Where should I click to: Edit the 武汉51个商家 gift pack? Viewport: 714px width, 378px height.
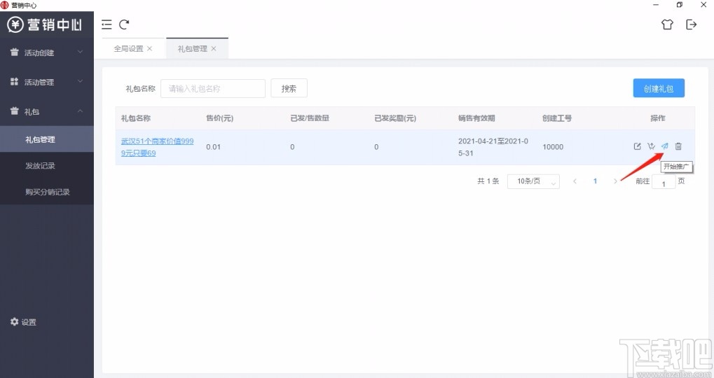coord(638,146)
